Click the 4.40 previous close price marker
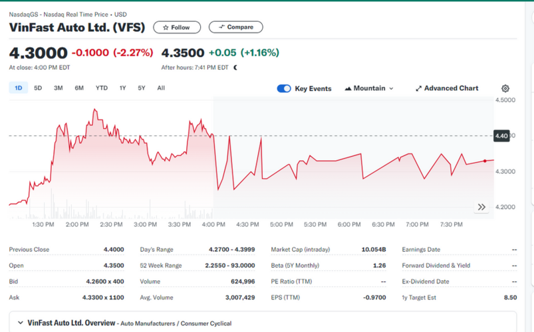The width and height of the screenshot is (534, 332). pyautogui.click(x=501, y=135)
